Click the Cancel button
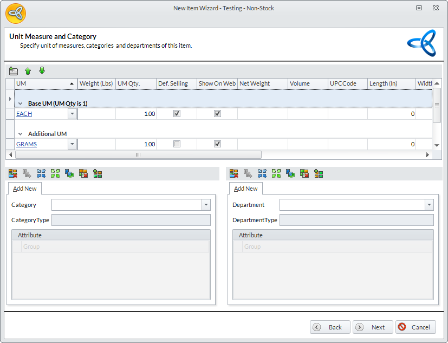This screenshot has width=448, height=343. click(x=415, y=327)
